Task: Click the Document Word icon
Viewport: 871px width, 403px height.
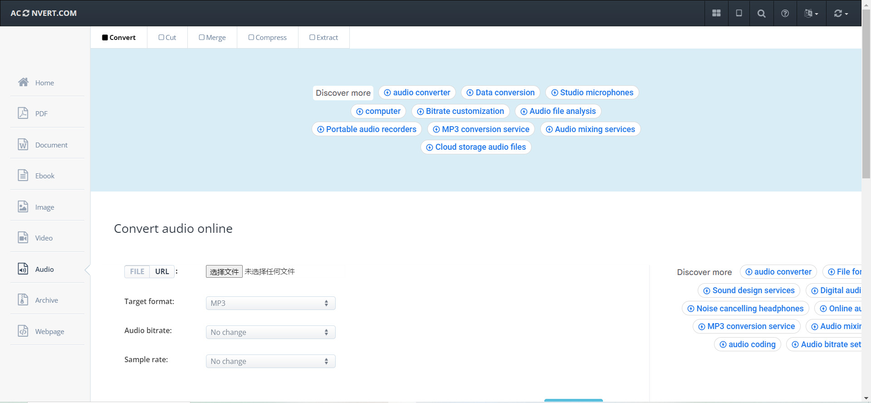Action: pos(23,144)
